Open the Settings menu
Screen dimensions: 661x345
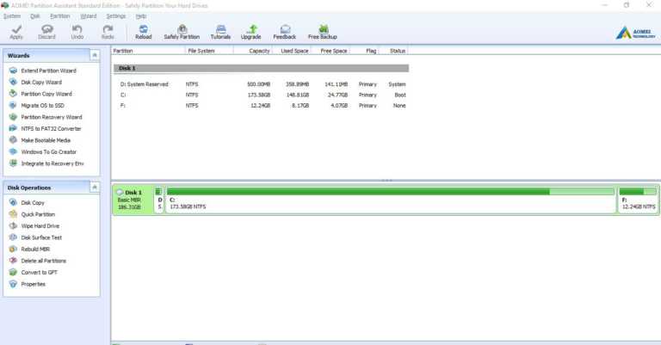point(116,16)
